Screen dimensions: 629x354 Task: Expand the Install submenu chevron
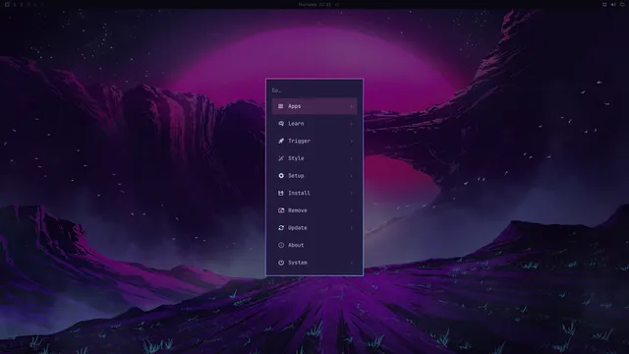(x=352, y=193)
